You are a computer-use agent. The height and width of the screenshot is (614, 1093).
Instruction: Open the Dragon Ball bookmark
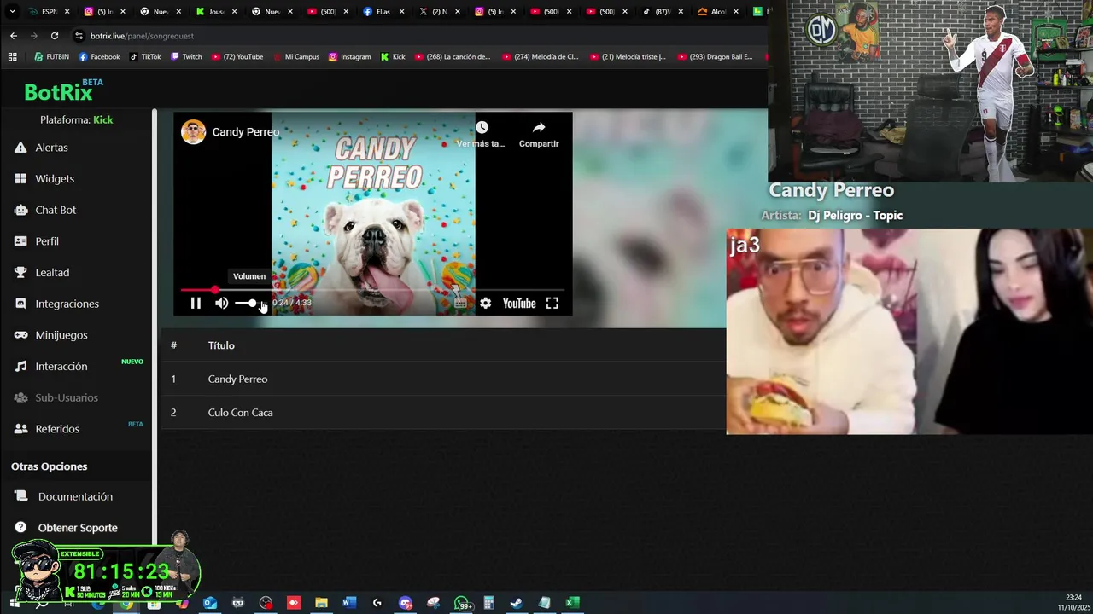[715, 57]
